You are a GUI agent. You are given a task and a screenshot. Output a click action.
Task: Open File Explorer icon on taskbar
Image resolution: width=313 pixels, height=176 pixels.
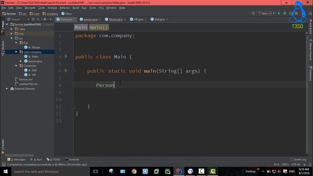pyautogui.click(x=123, y=172)
